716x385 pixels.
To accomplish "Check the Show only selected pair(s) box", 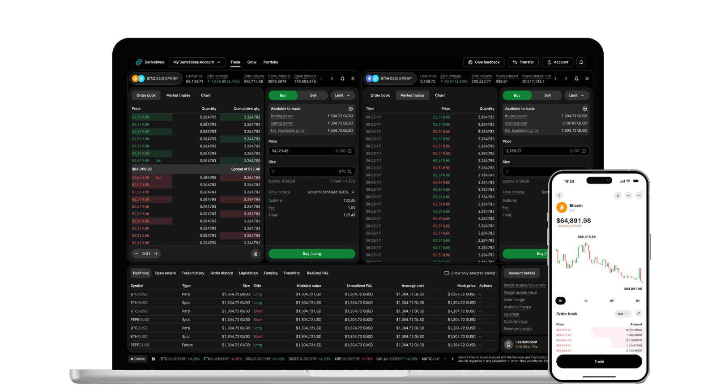I will (x=447, y=273).
